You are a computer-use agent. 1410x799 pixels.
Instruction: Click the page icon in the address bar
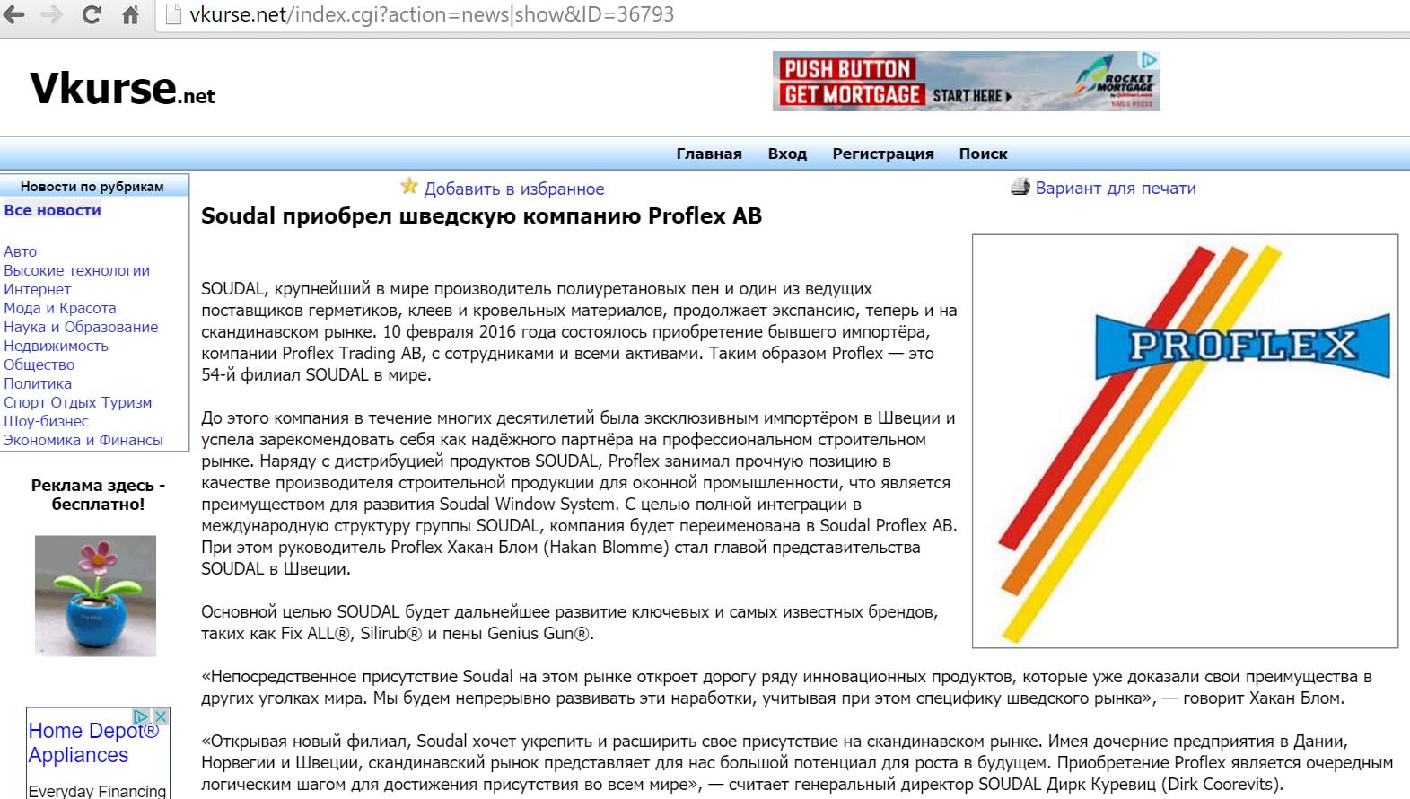[174, 14]
